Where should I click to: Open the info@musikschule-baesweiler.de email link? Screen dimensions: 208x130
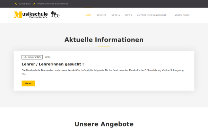[53, 4]
